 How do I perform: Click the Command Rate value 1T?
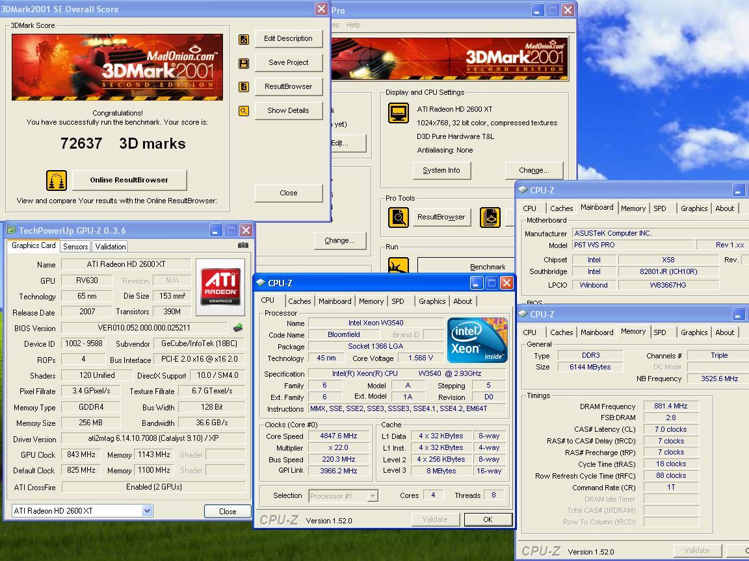[x=671, y=488]
